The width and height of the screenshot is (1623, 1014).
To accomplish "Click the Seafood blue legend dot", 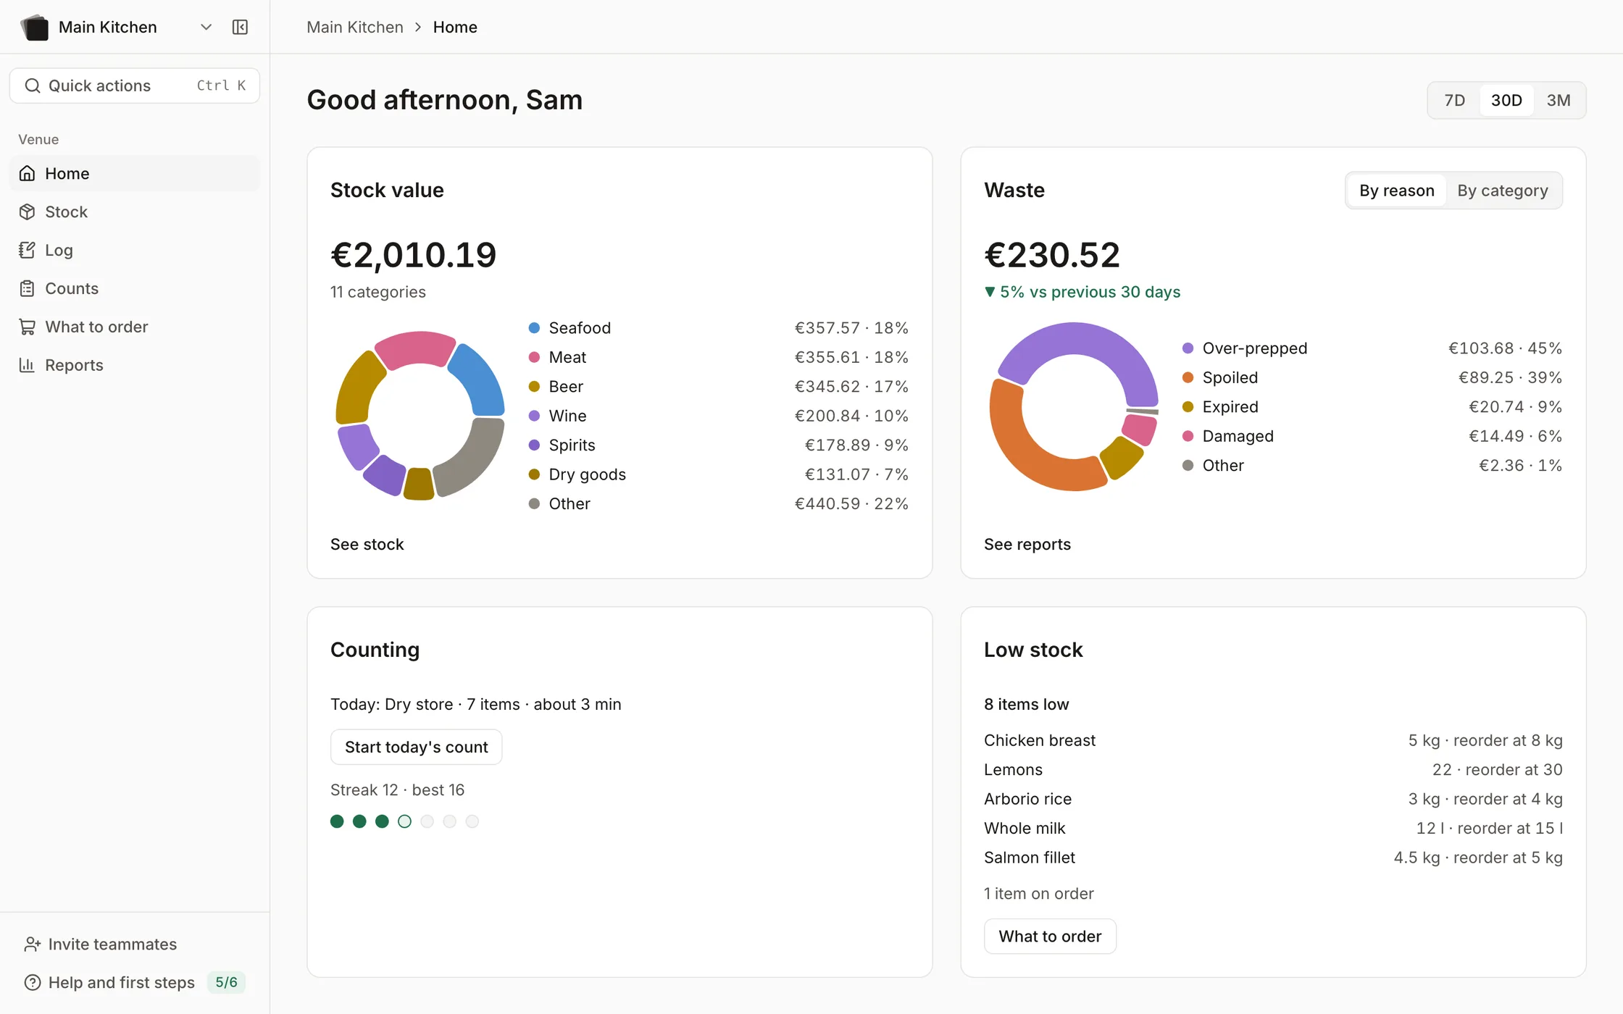I will tap(534, 328).
